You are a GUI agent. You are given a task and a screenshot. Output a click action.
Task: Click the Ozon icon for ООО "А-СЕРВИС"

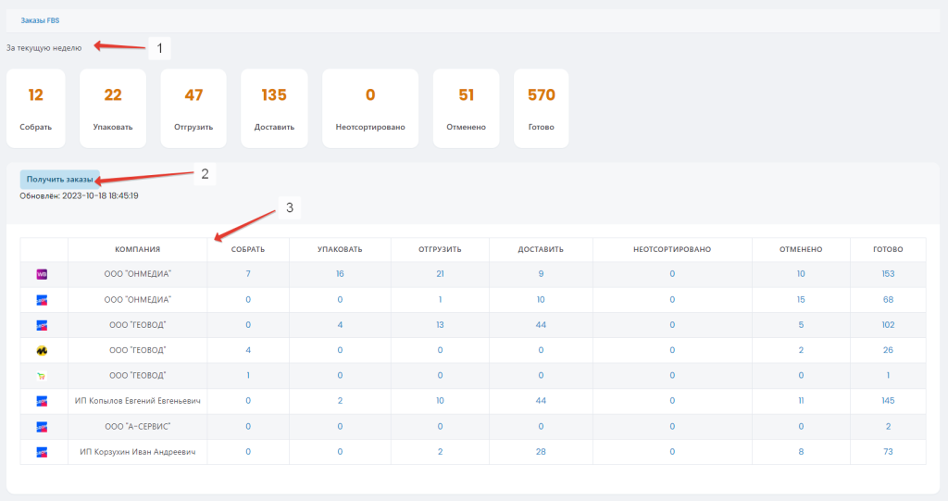point(42,427)
